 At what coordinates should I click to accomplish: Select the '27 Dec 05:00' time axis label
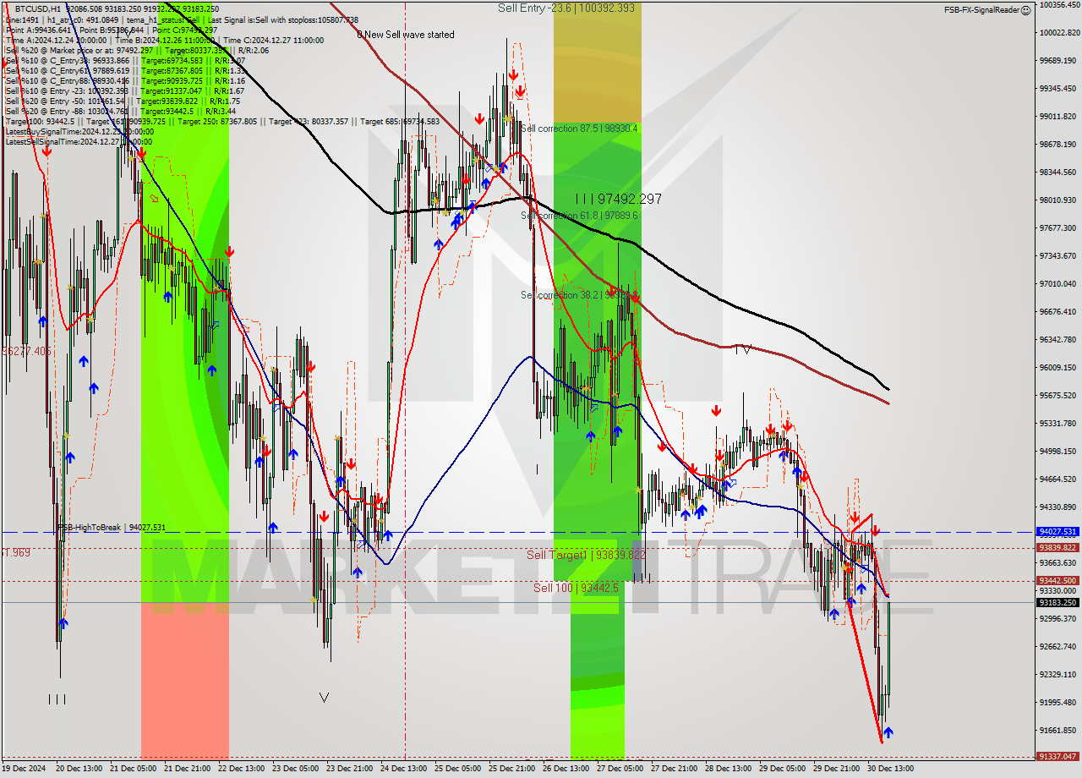pos(620,769)
